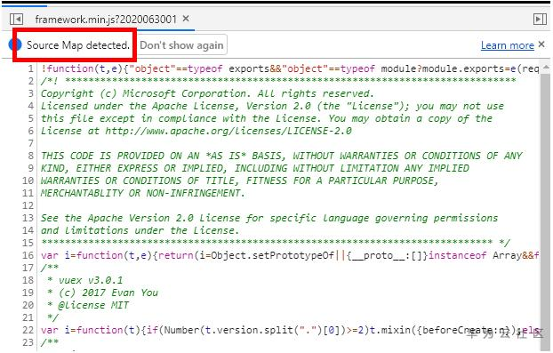The image size is (553, 353).
Task: Toggle the file navigator sidebar icon
Action: point(16,19)
